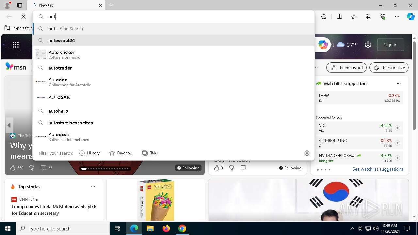Viewport: 418px width, 235px height.
Task: Open a new tab with plus button
Action: pyautogui.click(x=111, y=5)
